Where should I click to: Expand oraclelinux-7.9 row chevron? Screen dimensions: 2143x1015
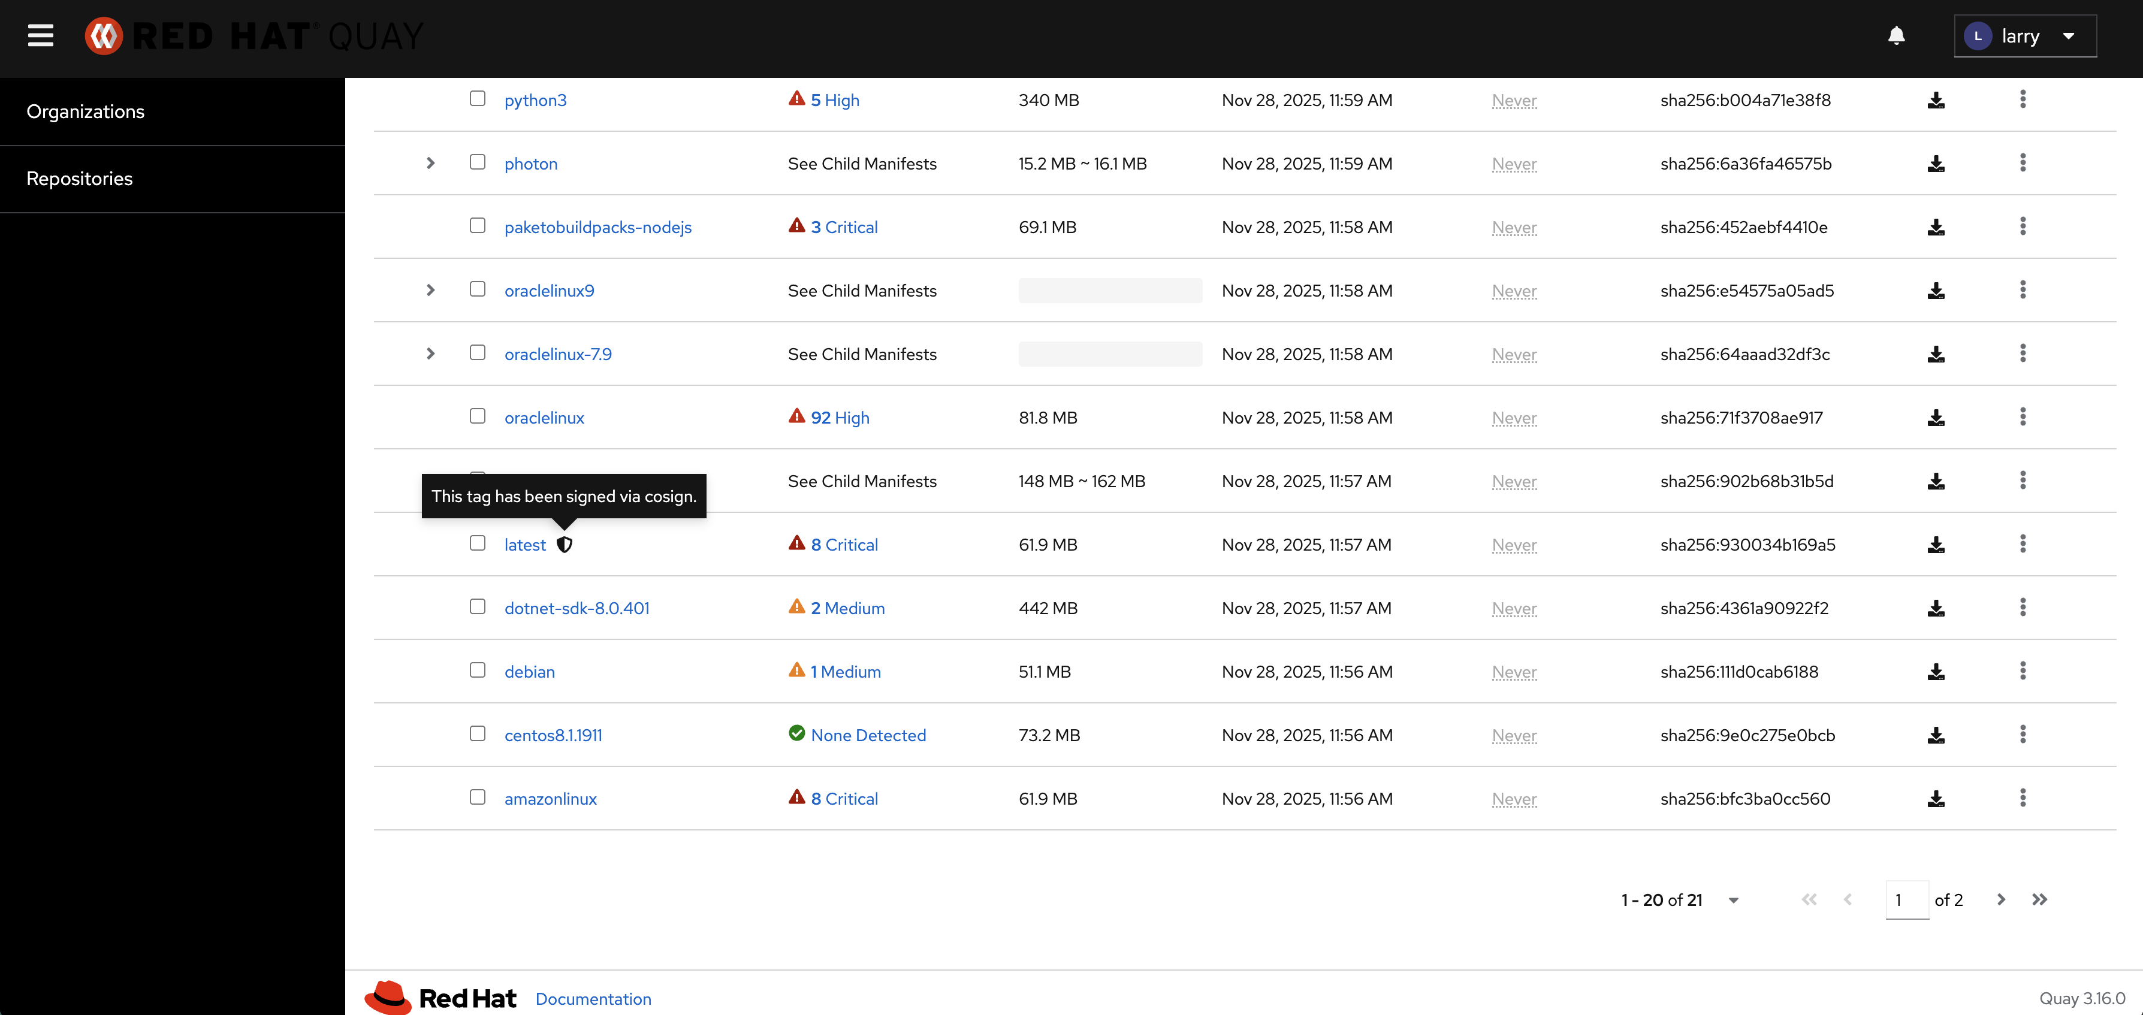click(430, 354)
